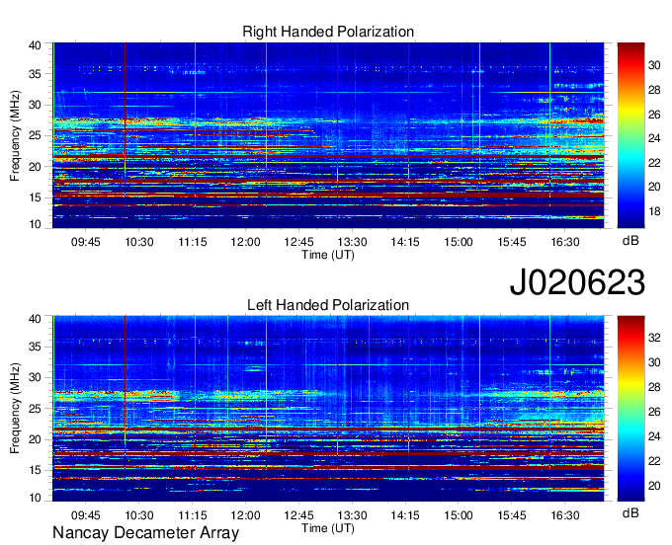Click the right-handed polarization spectrogram image
Screen dimensions: 672x545
(x=328, y=135)
